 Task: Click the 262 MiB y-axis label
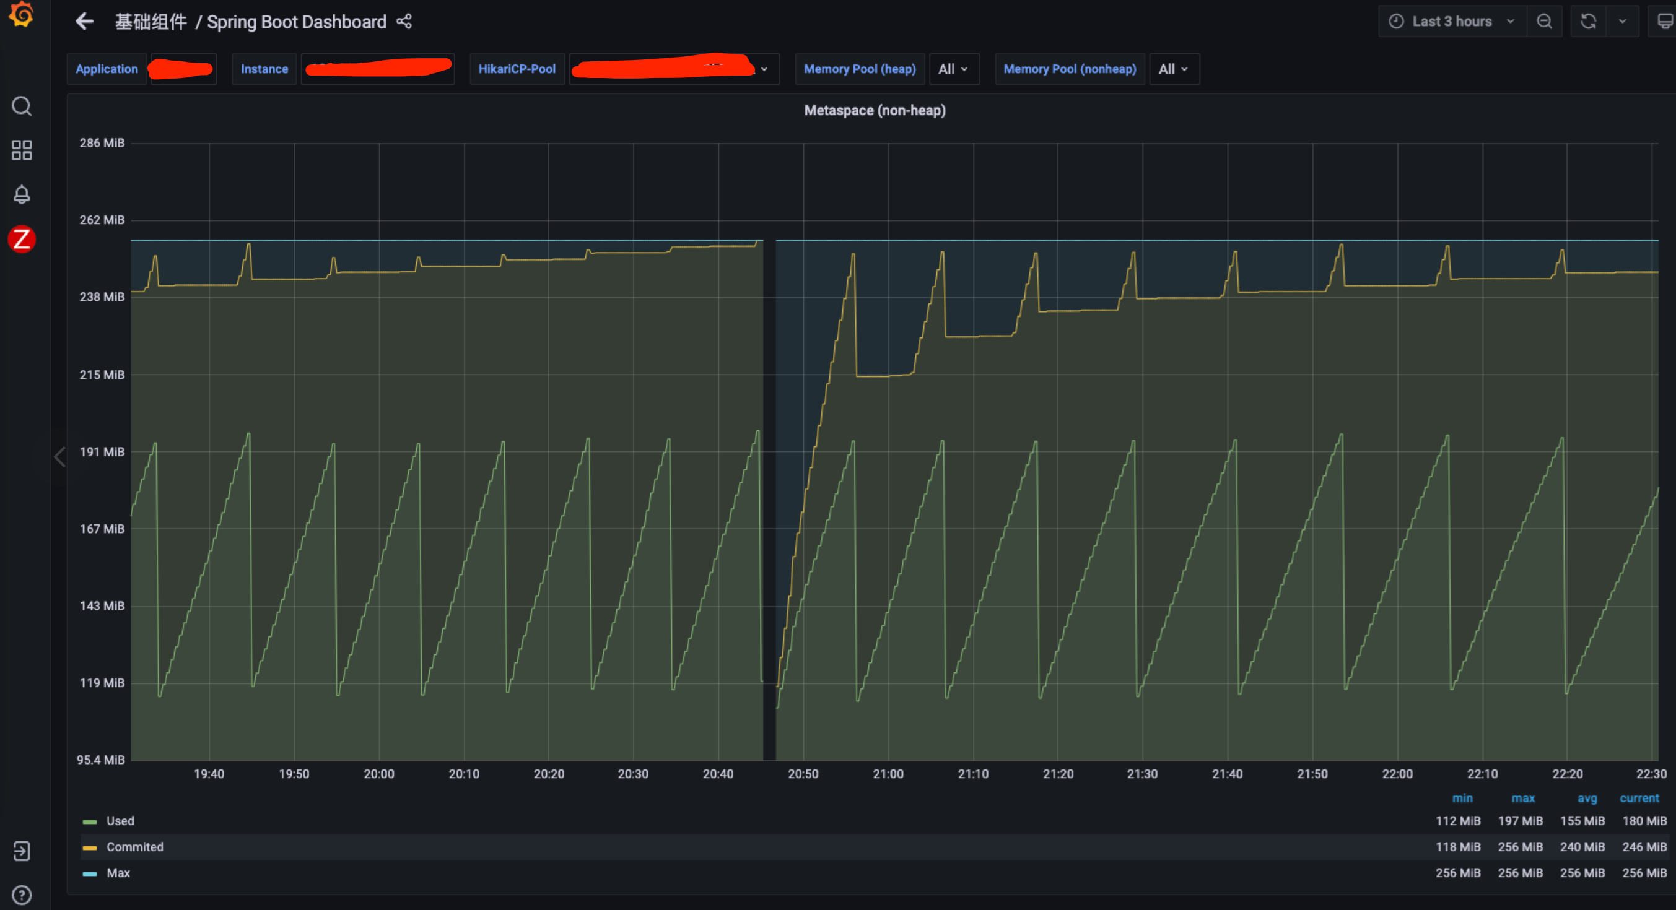coord(102,220)
